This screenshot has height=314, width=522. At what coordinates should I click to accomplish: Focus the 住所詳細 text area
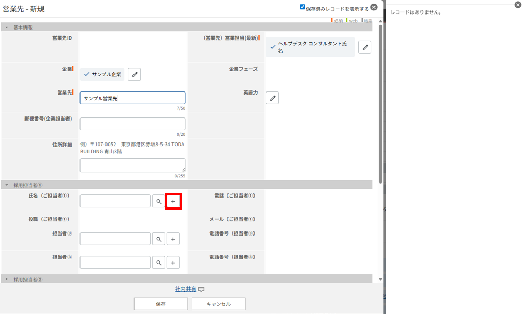click(132, 165)
